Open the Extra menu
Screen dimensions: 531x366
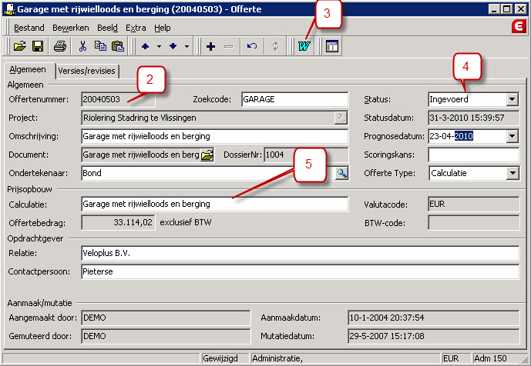point(136,28)
